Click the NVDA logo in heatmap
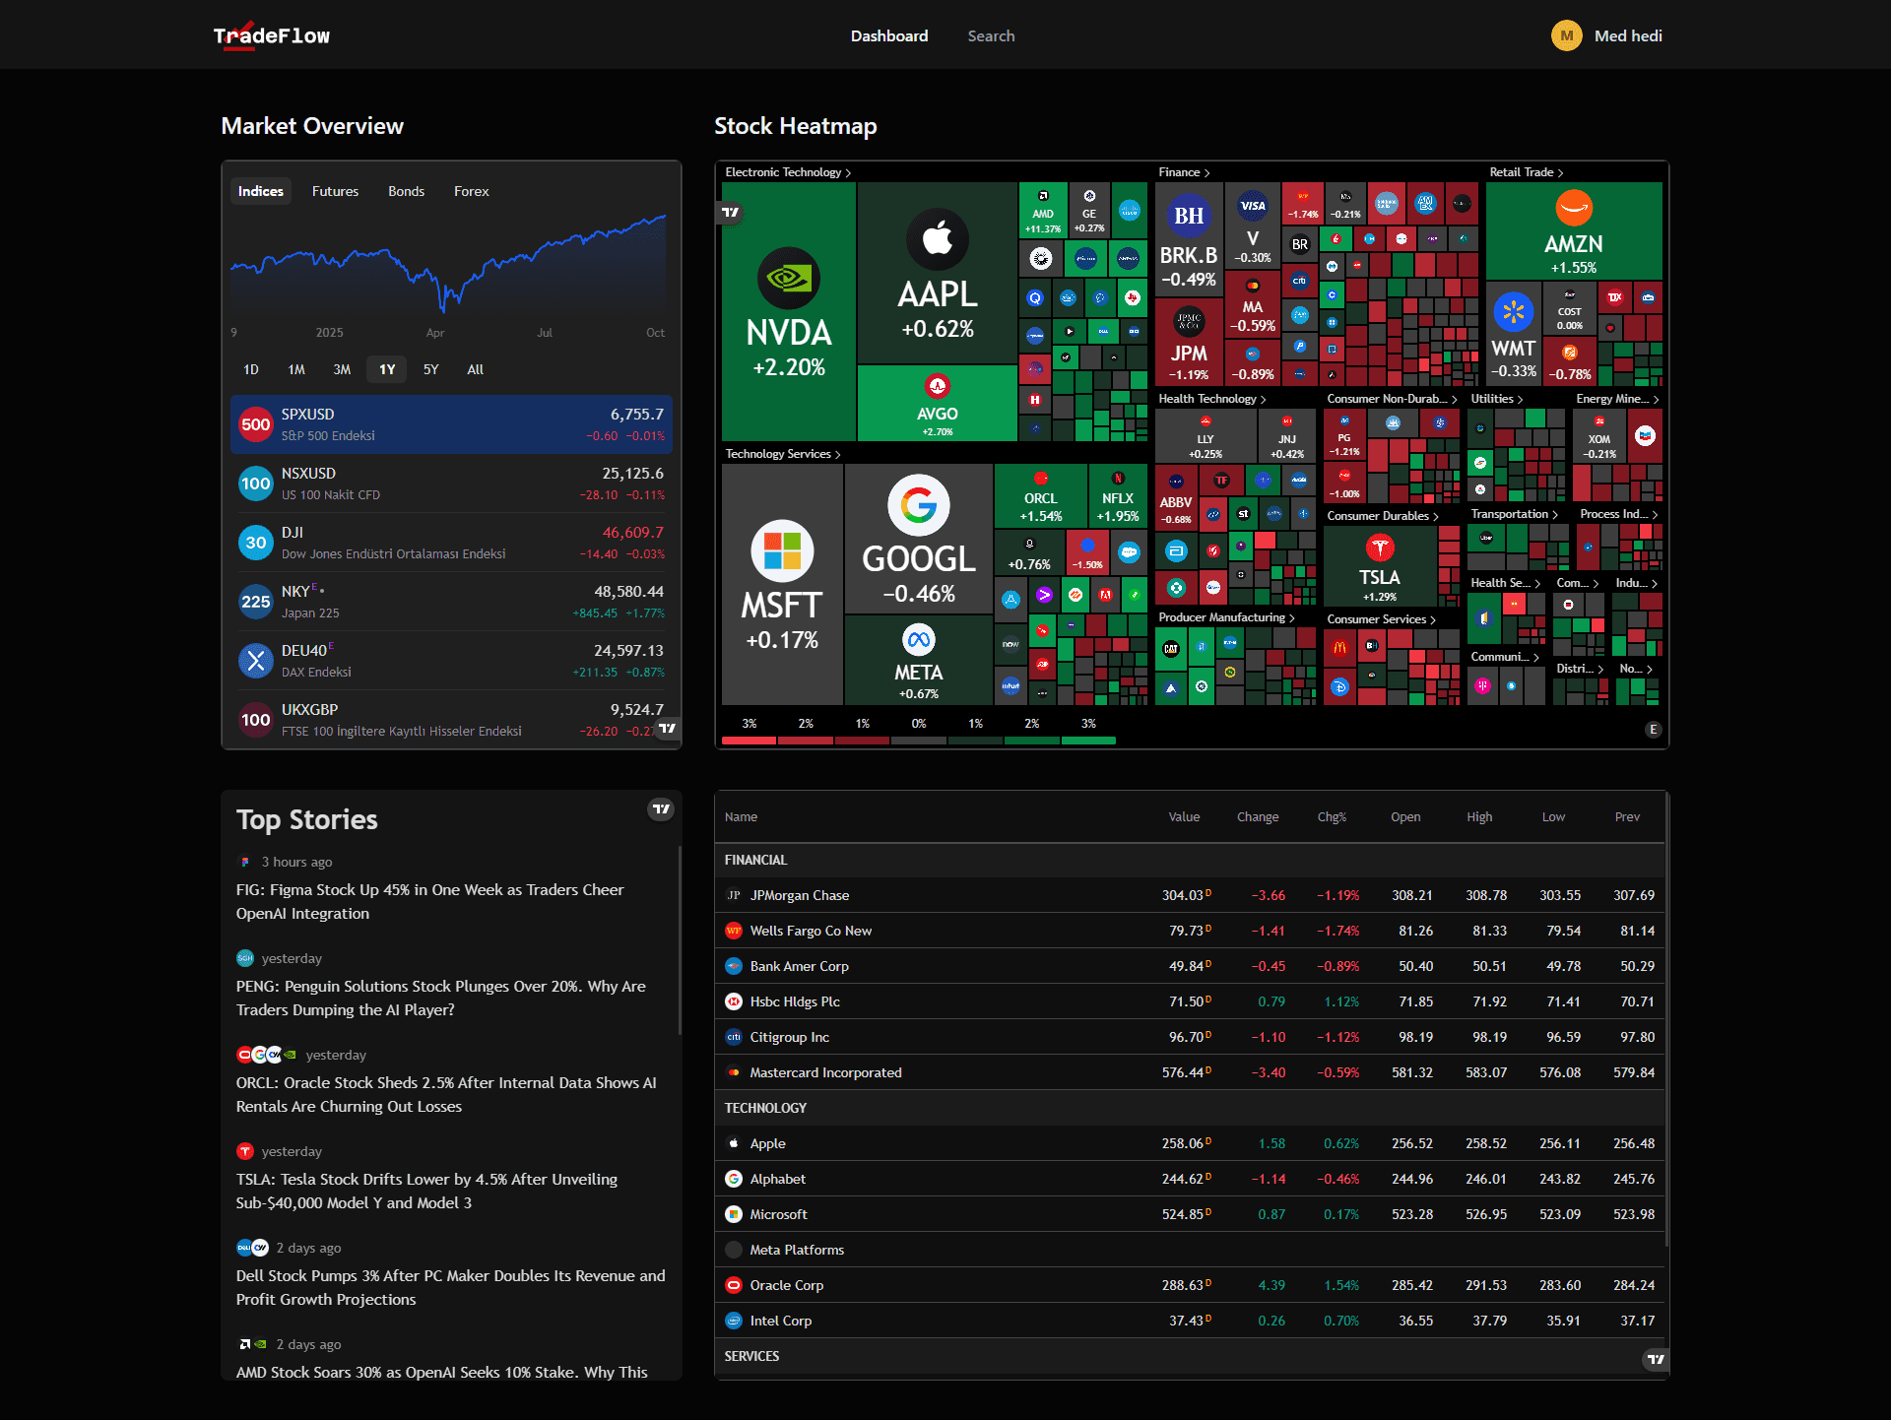This screenshot has width=1891, height=1420. click(789, 279)
